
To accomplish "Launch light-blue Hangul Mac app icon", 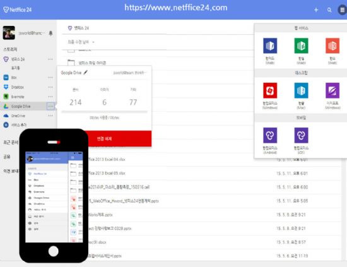I will (x=301, y=90).
